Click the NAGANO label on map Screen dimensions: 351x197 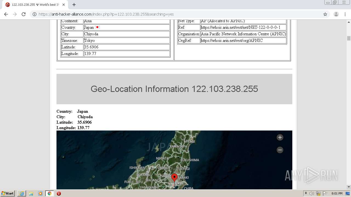click(x=153, y=180)
